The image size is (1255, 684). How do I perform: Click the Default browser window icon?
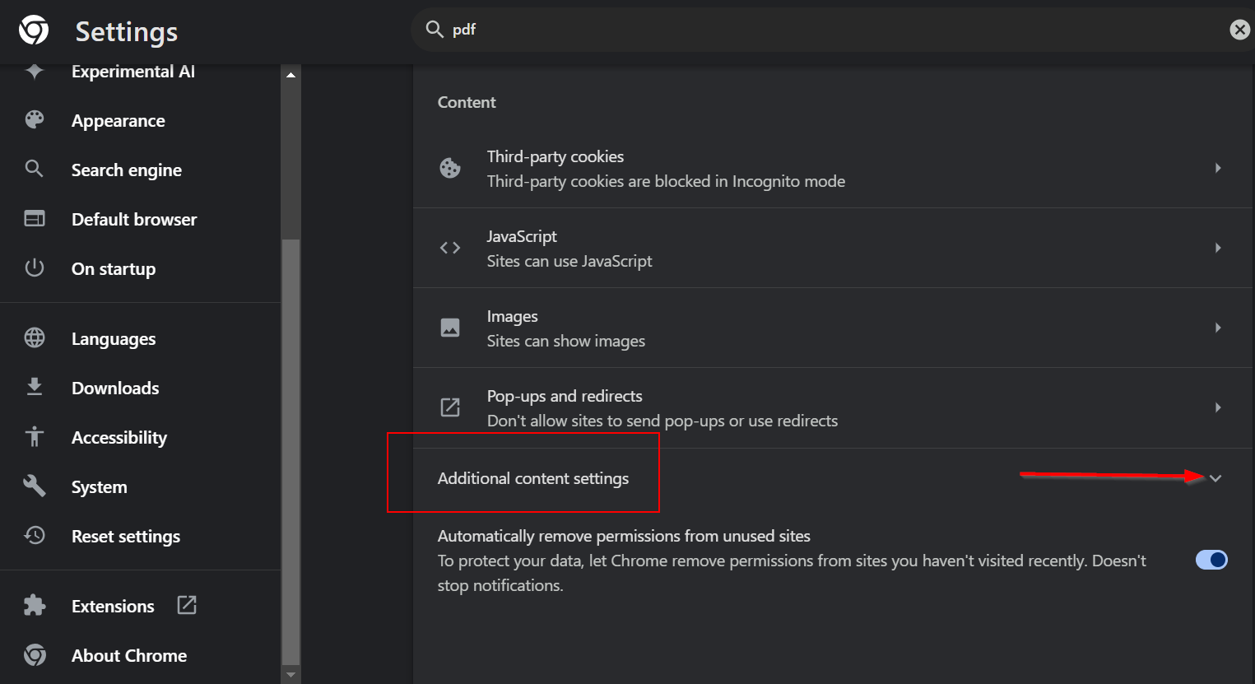[35, 218]
